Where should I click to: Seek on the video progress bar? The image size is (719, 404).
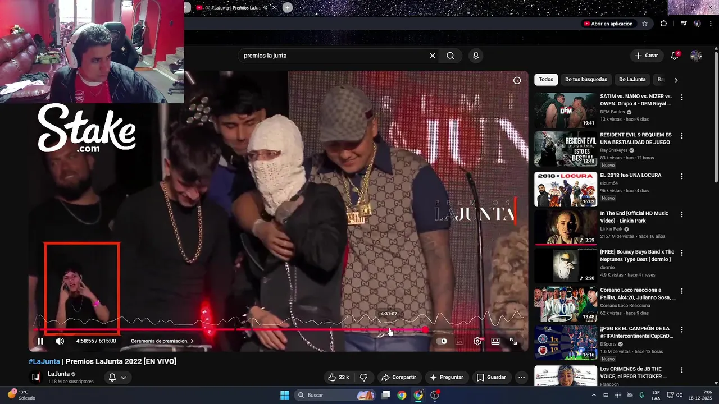tap(279, 330)
